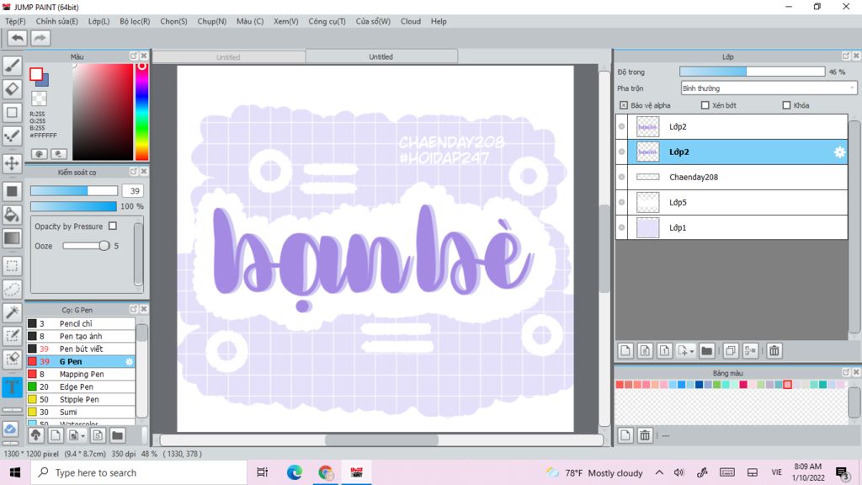This screenshot has width=862, height=485.
Task: Toggle Bảo vệ alpha checkbox
Action: pyautogui.click(x=624, y=105)
